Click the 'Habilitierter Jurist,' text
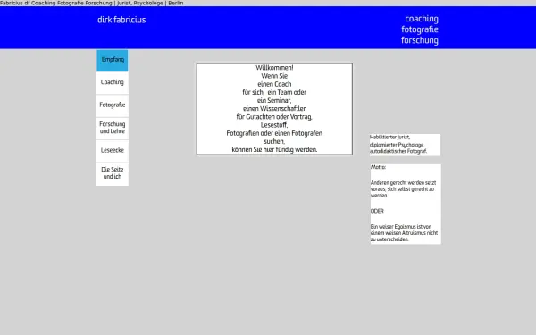This screenshot has width=536, height=335. point(389,137)
